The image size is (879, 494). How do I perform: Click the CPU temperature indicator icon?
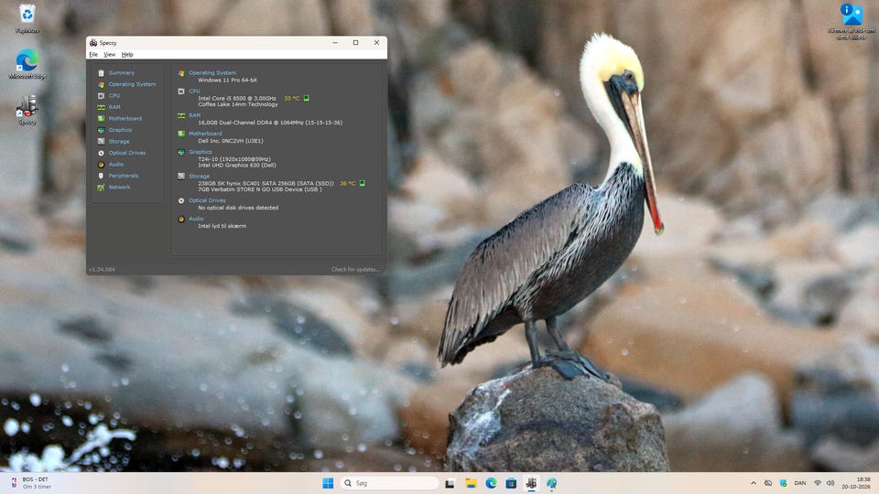[306, 98]
